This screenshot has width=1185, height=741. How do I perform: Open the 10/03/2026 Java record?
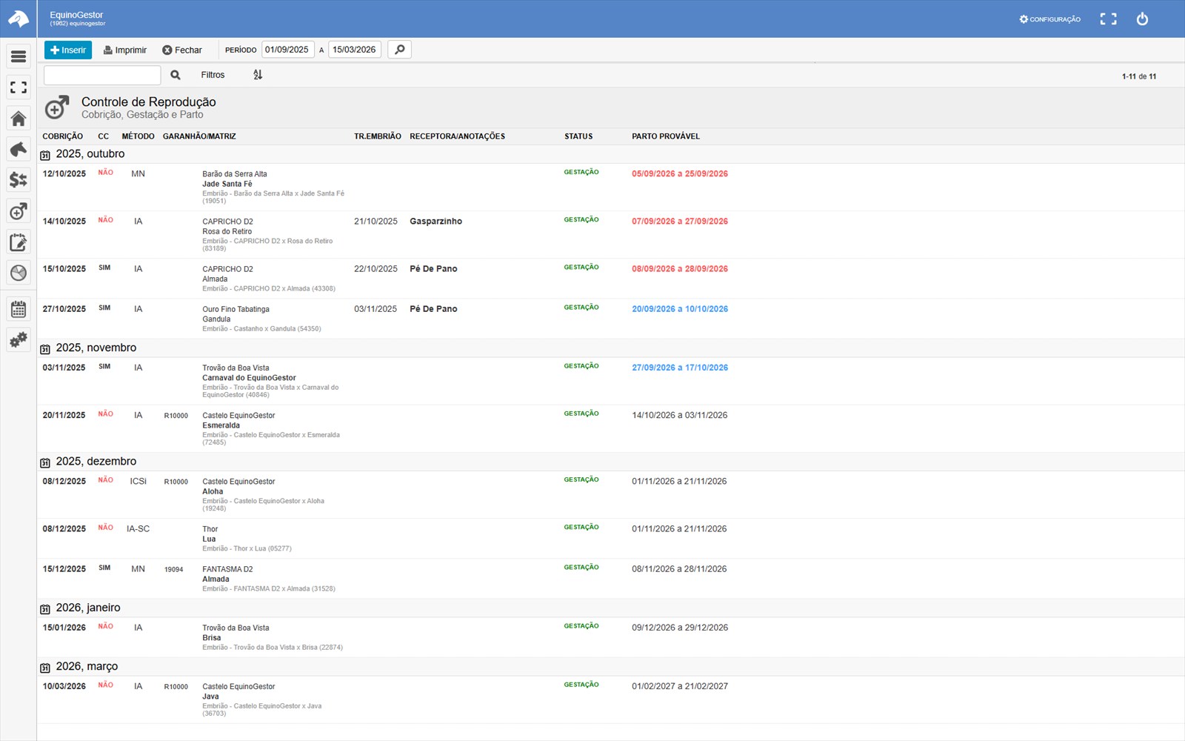point(610,700)
